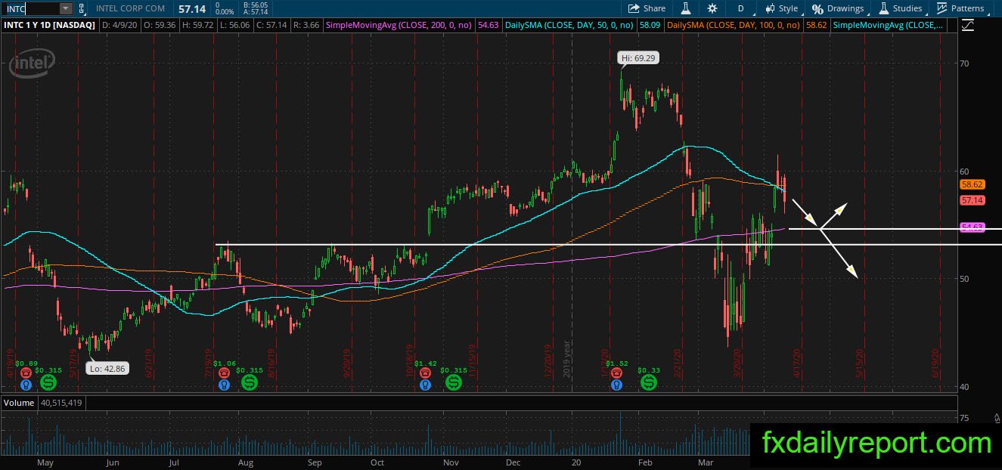1002x470 pixels.
Task: Click the volume value 40,515,419
Action: pos(62,403)
